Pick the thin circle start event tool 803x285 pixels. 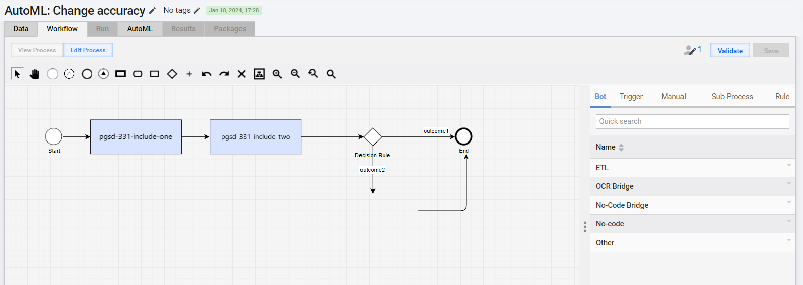click(x=52, y=74)
